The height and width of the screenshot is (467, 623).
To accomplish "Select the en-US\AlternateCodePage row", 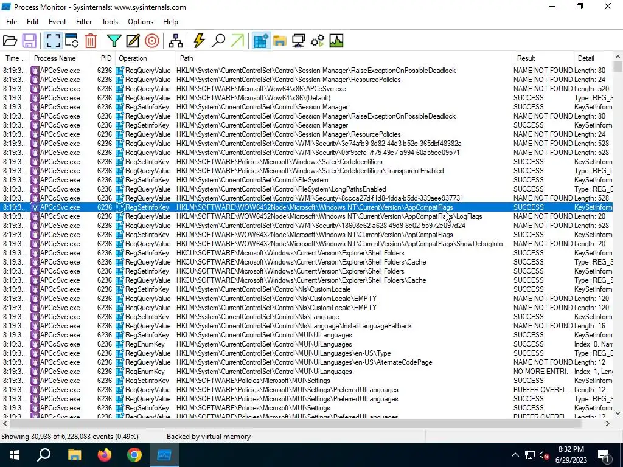I will click(306, 362).
